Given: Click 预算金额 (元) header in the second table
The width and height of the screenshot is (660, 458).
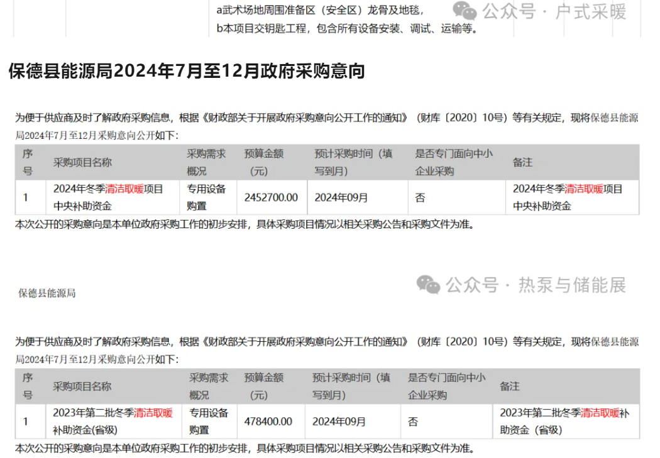Looking at the screenshot, I should coord(264,386).
